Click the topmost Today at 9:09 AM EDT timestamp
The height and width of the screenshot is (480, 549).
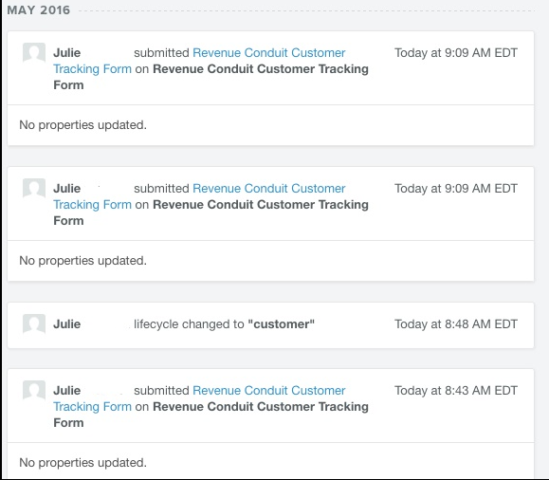[456, 52]
